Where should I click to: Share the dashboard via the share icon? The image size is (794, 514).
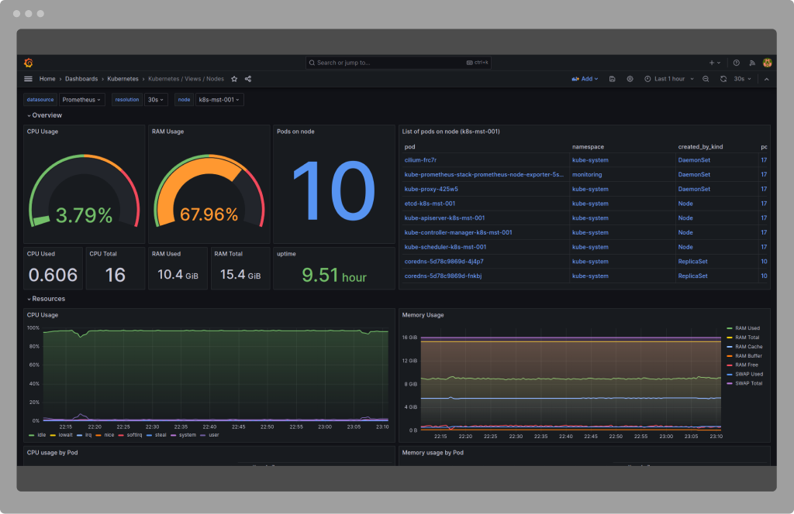click(x=247, y=78)
